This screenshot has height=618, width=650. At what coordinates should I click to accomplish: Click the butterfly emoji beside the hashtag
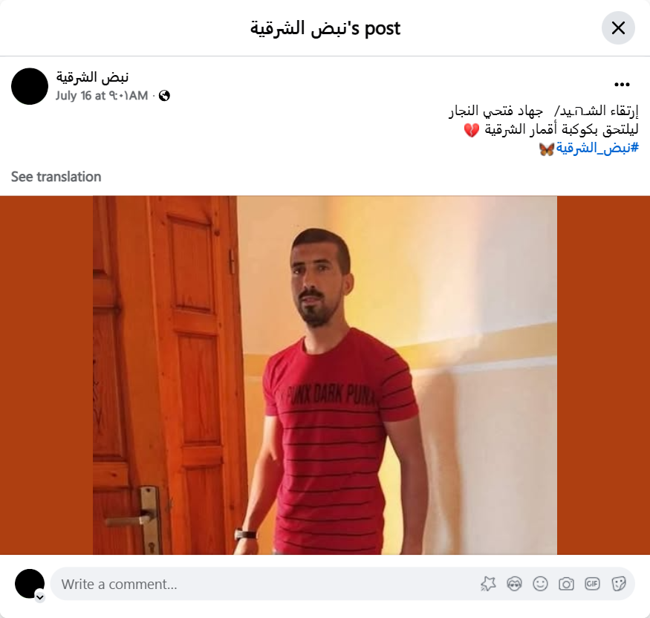click(x=547, y=149)
